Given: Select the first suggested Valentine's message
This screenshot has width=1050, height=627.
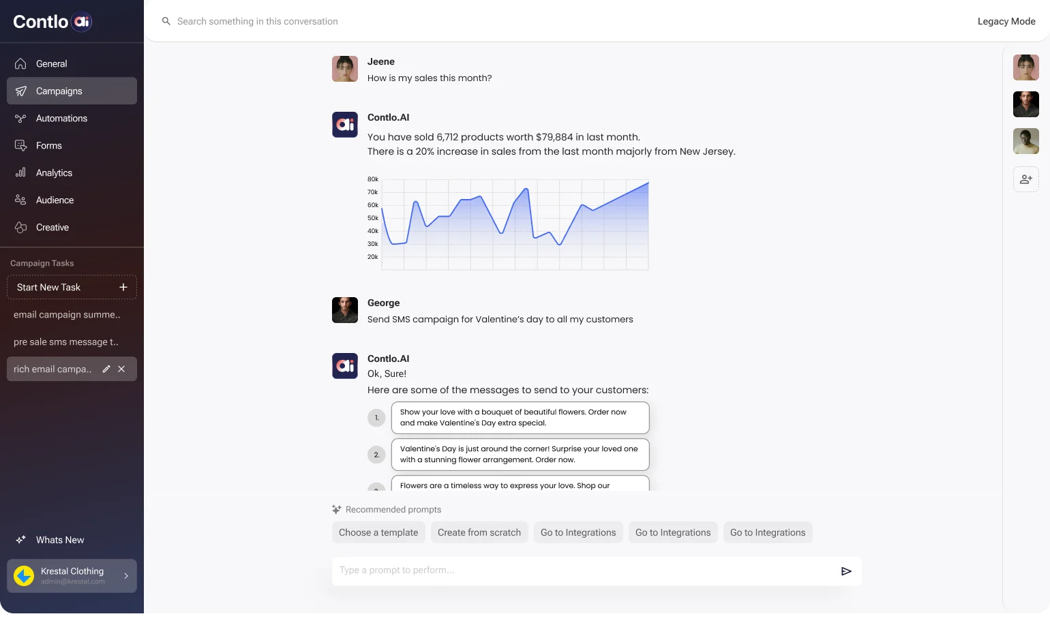Looking at the screenshot, I should coord(520,417).
